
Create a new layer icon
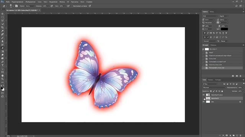237,135
